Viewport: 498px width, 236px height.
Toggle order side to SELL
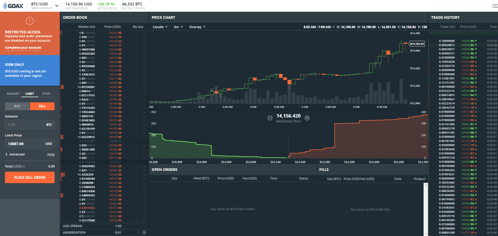42,106
